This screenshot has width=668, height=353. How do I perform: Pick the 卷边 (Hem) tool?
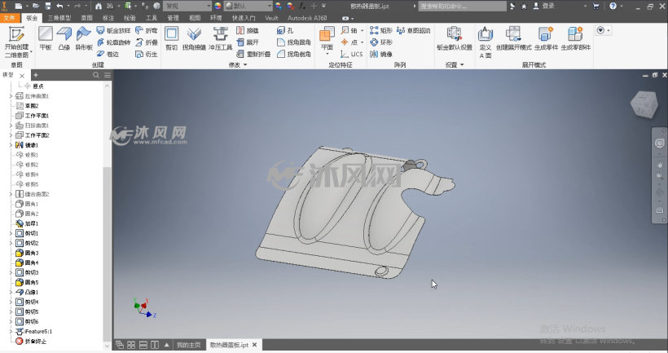click(108, 54)
